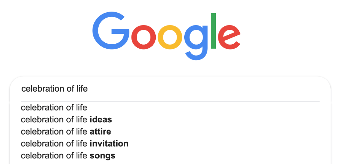Click the Google logo
Viewport: 340px width, 164px height.
click(x=166, y=36)
